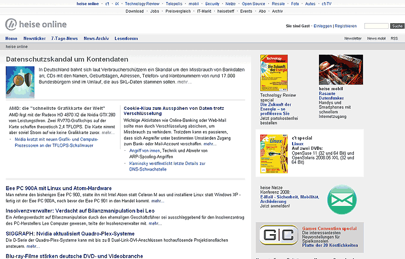The image size is (405, 259).
Task: Focus the search input field
Action: coord(376,26)
